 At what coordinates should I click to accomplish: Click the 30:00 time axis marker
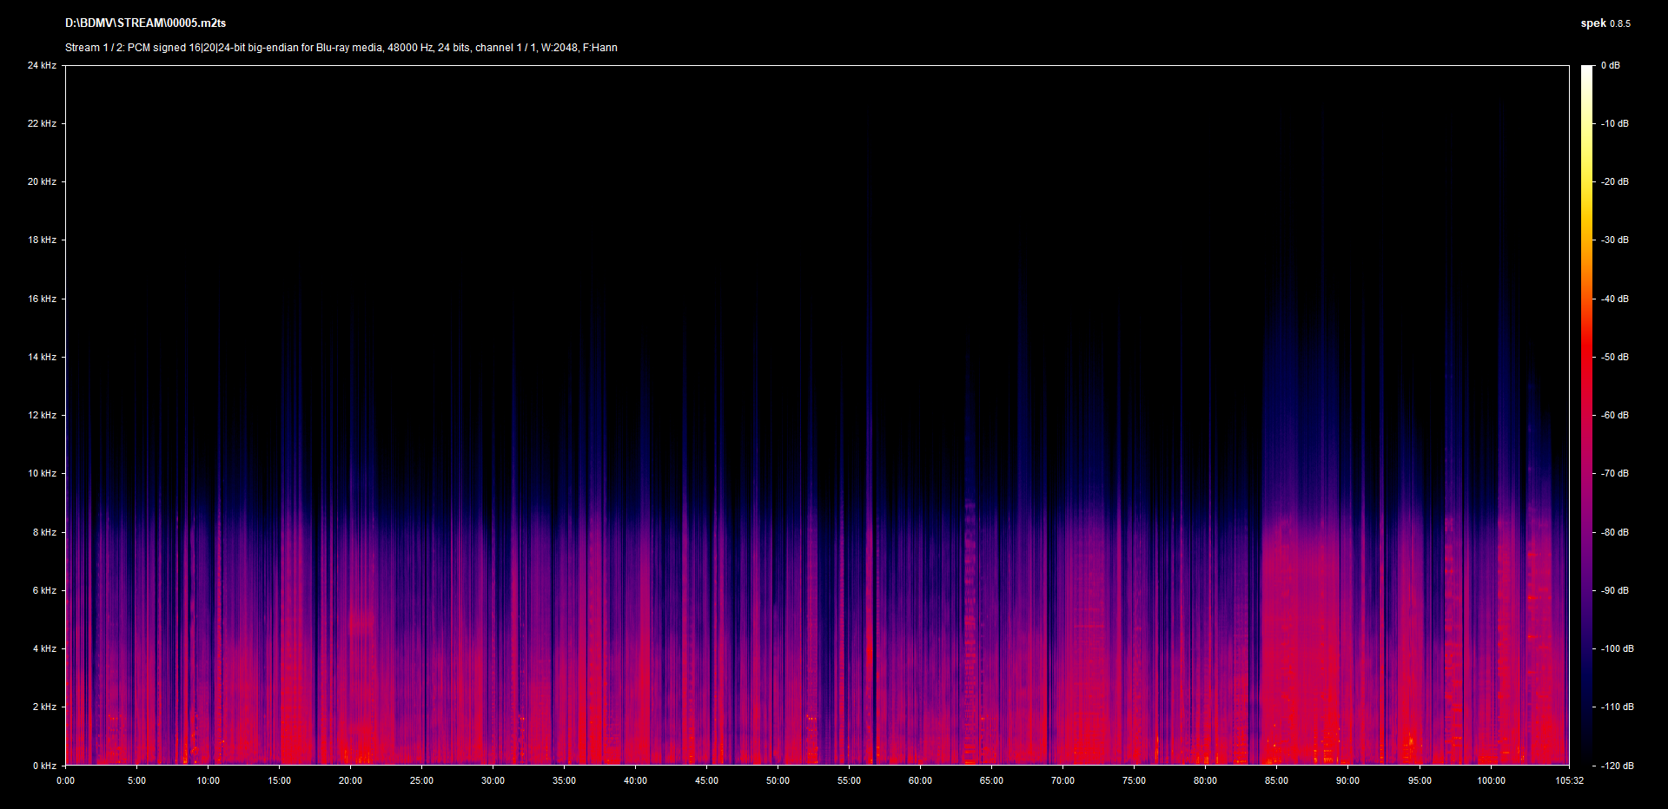pos(493,780)
